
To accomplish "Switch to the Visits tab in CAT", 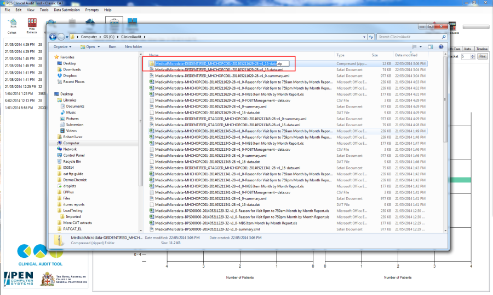I will pos(468,49).
